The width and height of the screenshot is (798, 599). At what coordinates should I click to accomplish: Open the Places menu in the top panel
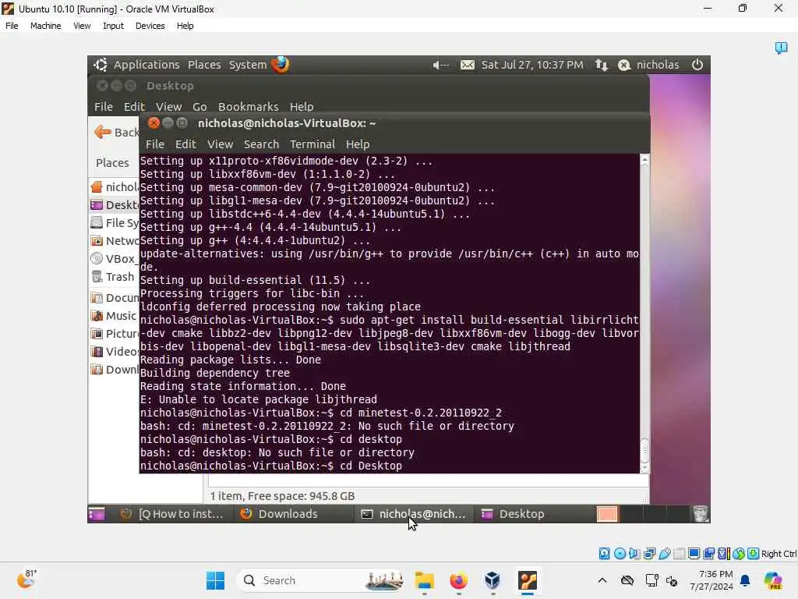[204, 65]
